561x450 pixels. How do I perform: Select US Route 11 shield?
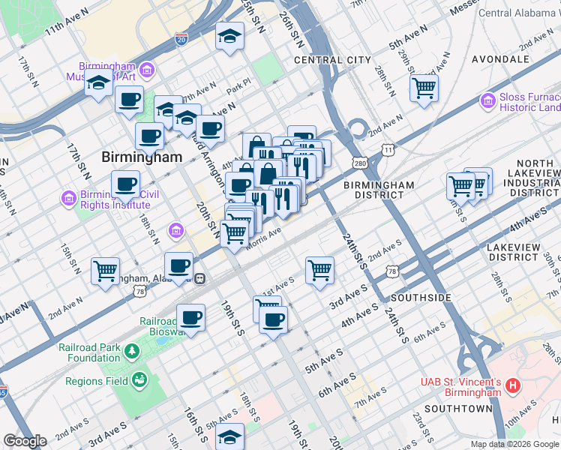(388, 150)
